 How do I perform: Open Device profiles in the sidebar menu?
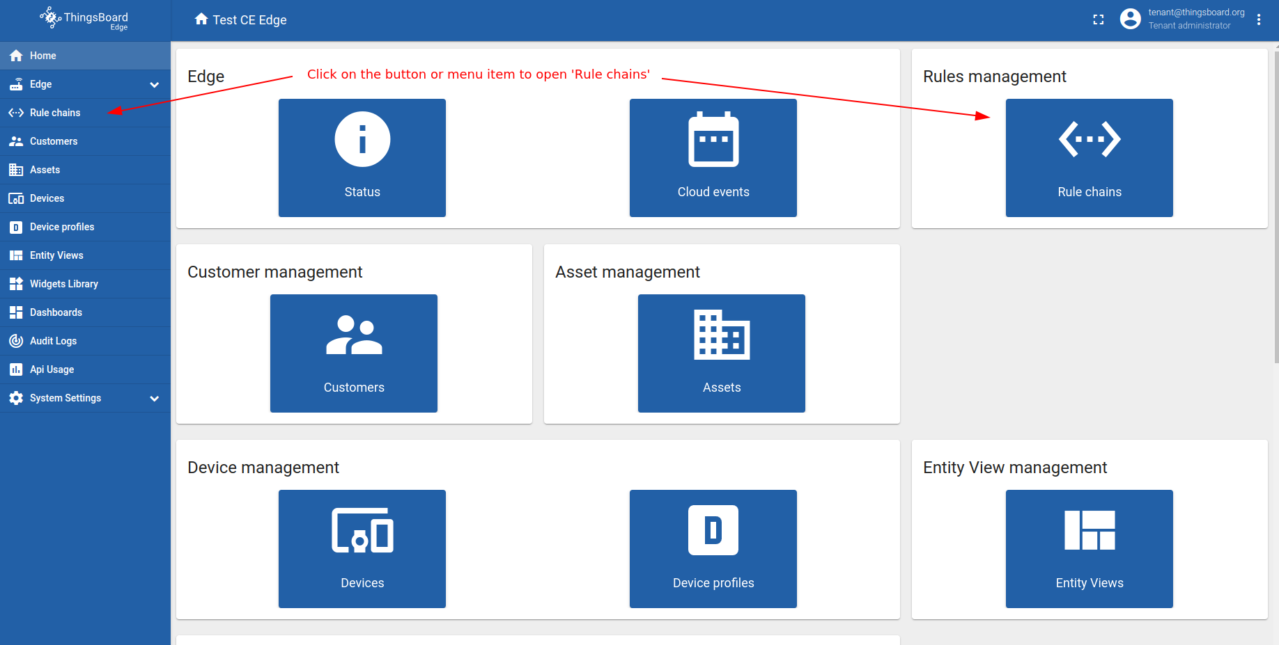(85, 227)
